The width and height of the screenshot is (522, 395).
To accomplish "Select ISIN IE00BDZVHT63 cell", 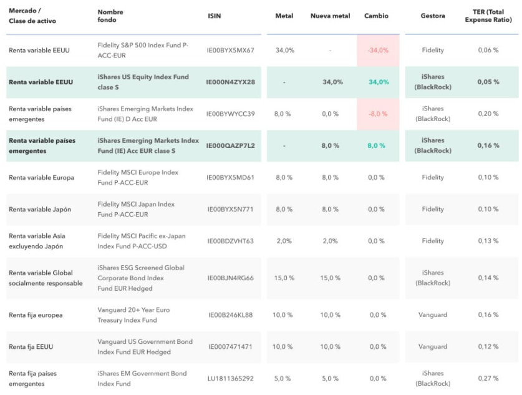I will click(230, 241).
